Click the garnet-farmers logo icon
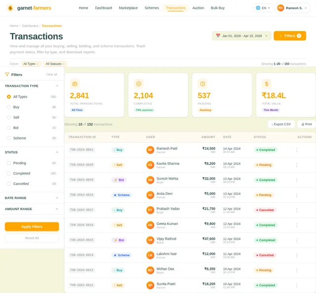Image resolution: width=316 pixels, height=293 pixels. pyautogui.click(x=10, y=8)
